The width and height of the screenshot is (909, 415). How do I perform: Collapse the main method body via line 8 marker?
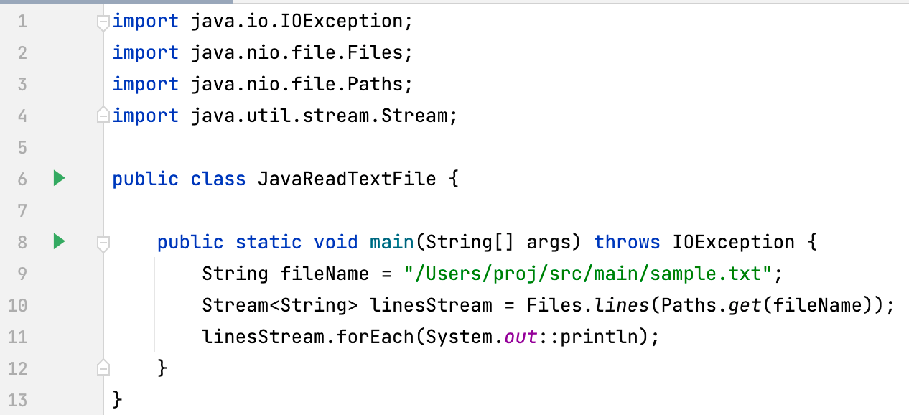[x=103, y=242]
